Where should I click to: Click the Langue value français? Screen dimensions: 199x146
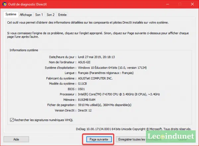tap(106, 73)
